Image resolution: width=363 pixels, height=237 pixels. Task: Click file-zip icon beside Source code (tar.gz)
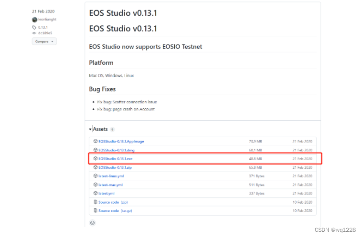[96, 210]
